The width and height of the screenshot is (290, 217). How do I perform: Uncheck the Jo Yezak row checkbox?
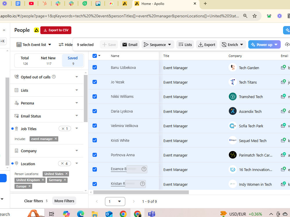[x=95, y=82]
